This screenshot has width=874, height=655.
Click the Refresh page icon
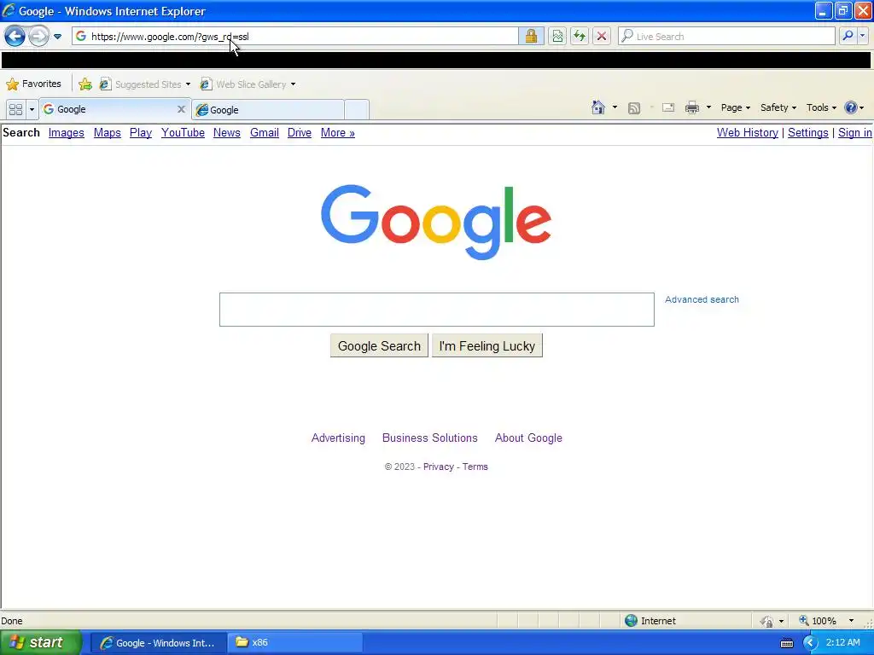click(x=580, y=37)
